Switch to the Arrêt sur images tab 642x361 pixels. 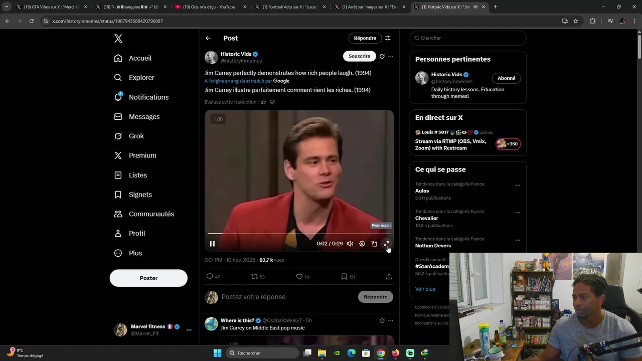(369, 7)
